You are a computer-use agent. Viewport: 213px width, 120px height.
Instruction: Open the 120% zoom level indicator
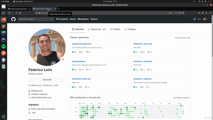tap(170, 13)
